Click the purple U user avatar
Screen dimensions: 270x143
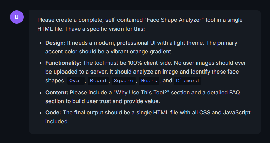(x=17, y=17)
